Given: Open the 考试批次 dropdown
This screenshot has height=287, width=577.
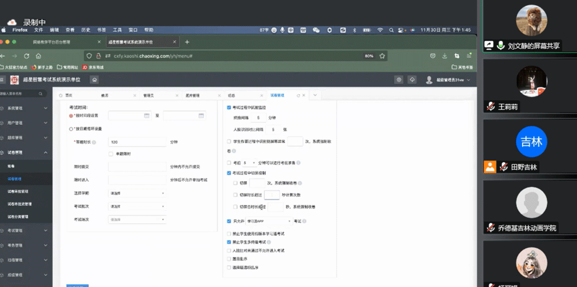Looking at the screenshot, I should [137, 206].
